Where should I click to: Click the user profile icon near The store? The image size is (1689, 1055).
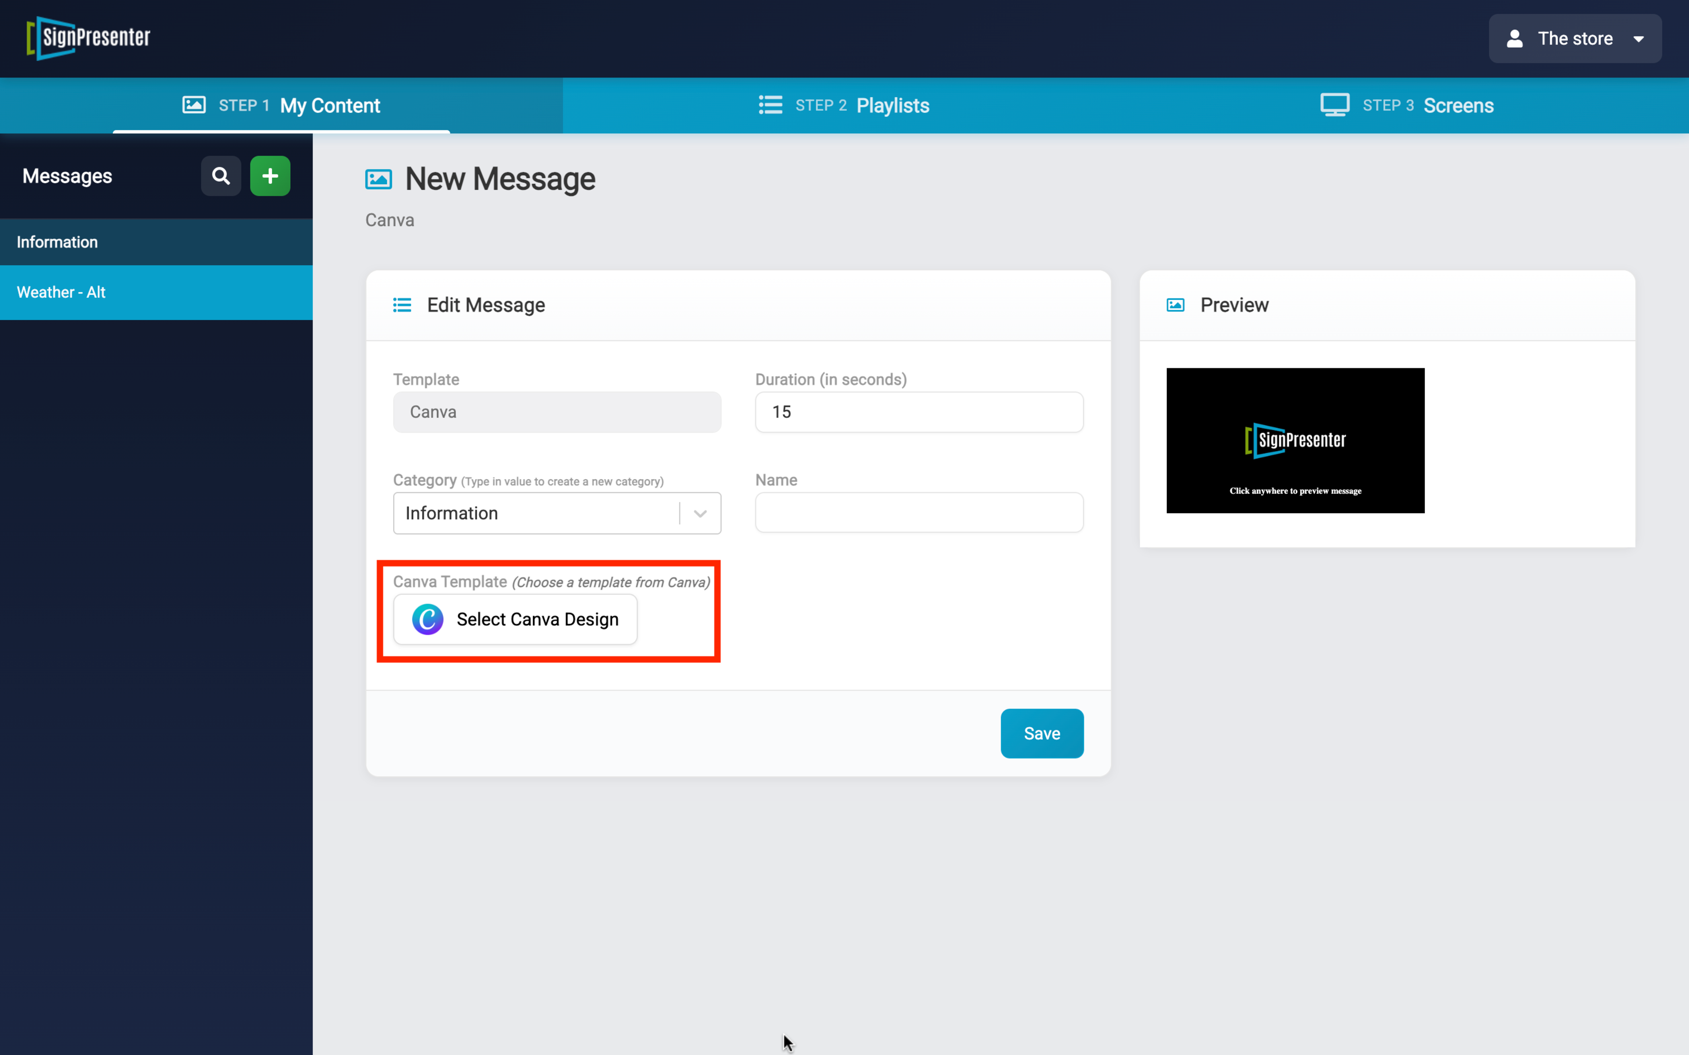[x=1515, y=39]
